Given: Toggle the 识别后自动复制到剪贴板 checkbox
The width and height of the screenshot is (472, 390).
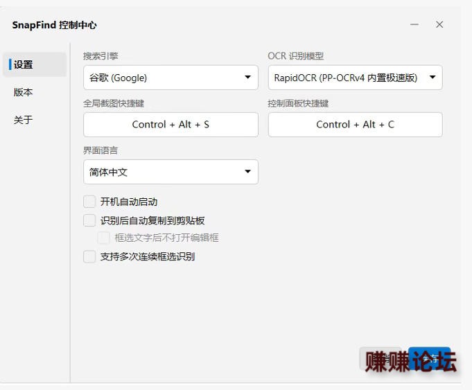Looking at the screenshot, I should 89,220.
